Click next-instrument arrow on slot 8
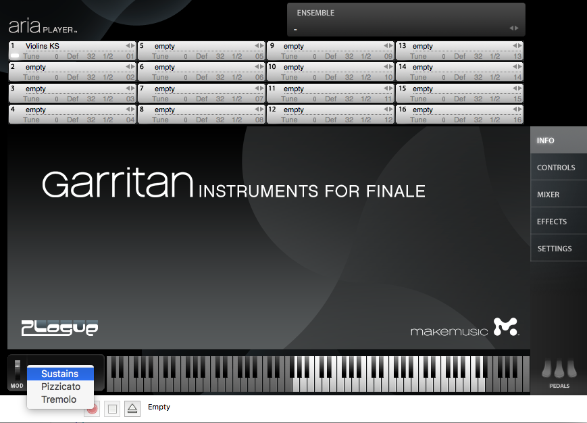The width and height of the screenshot is (587, 423). (x=261, y=109)
